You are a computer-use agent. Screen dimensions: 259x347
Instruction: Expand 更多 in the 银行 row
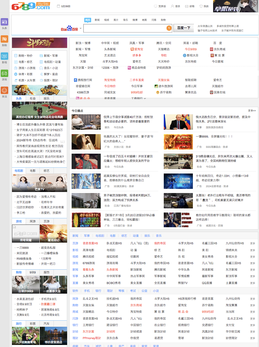252,325
